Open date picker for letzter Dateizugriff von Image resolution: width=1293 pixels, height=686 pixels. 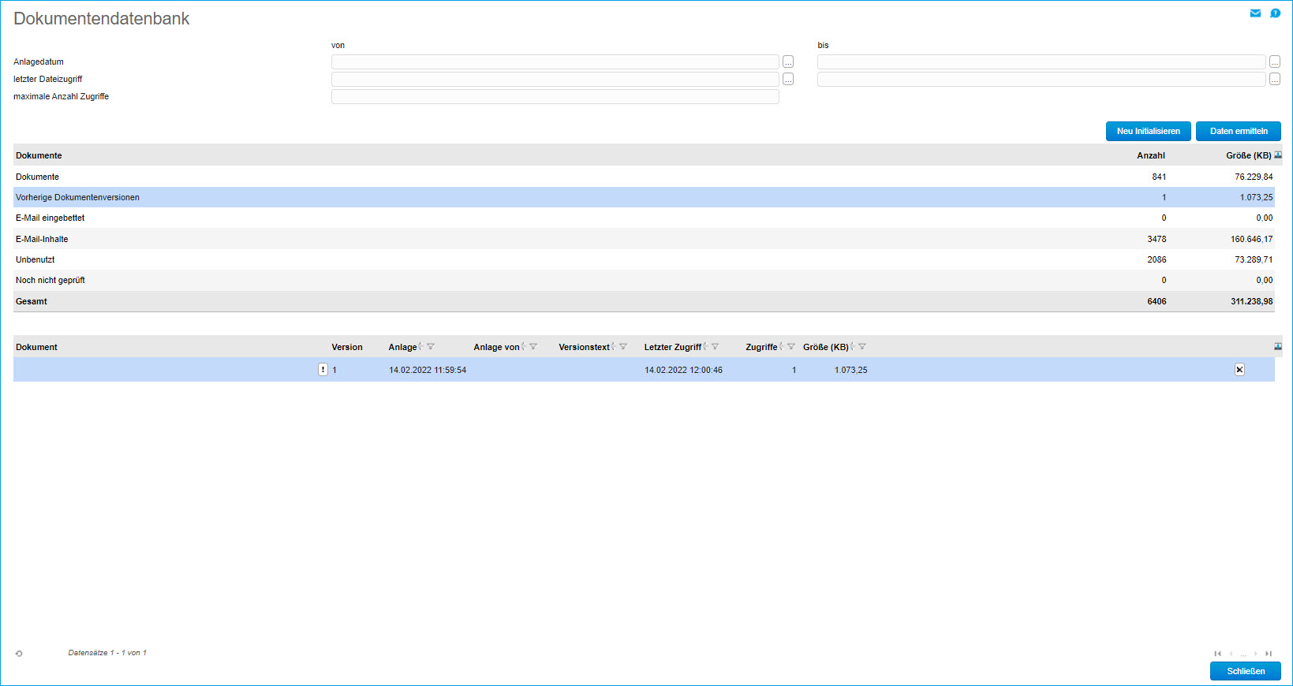tap(788, 80)
